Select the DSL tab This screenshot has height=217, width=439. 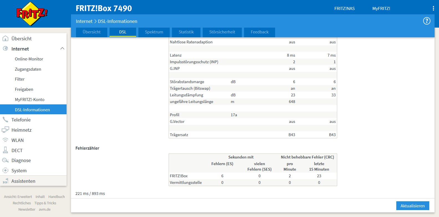pyautogui.click(x=123, y=32)
